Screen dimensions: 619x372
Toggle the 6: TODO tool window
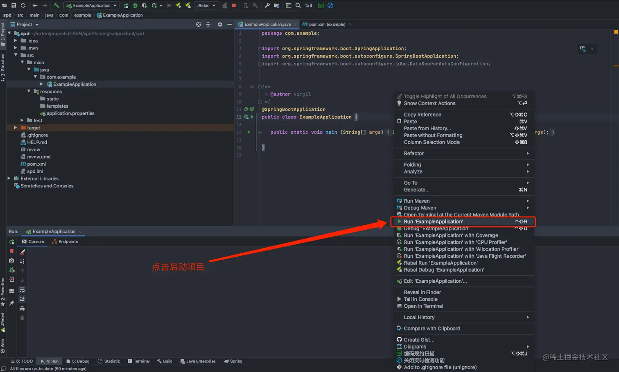21,361
